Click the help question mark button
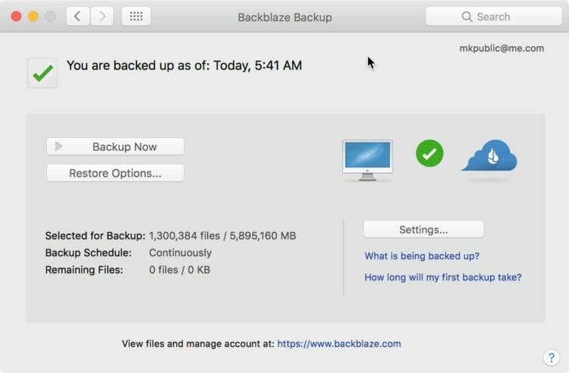 tap(552, 358)
